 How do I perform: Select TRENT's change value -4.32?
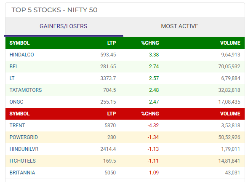click(x=153, y=126)
